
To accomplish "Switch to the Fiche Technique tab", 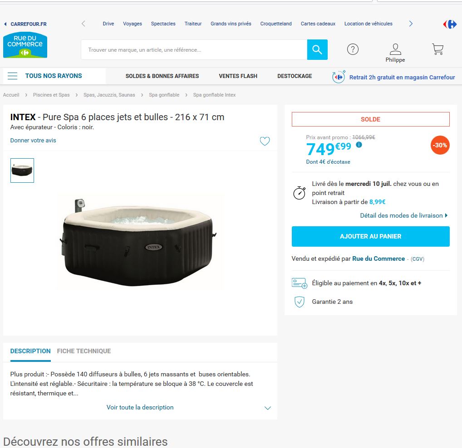I will pos(84,351).
